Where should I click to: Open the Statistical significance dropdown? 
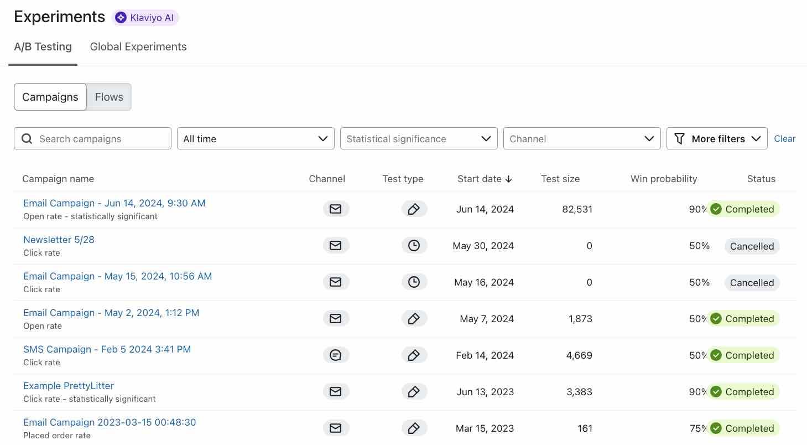point(418,138)
